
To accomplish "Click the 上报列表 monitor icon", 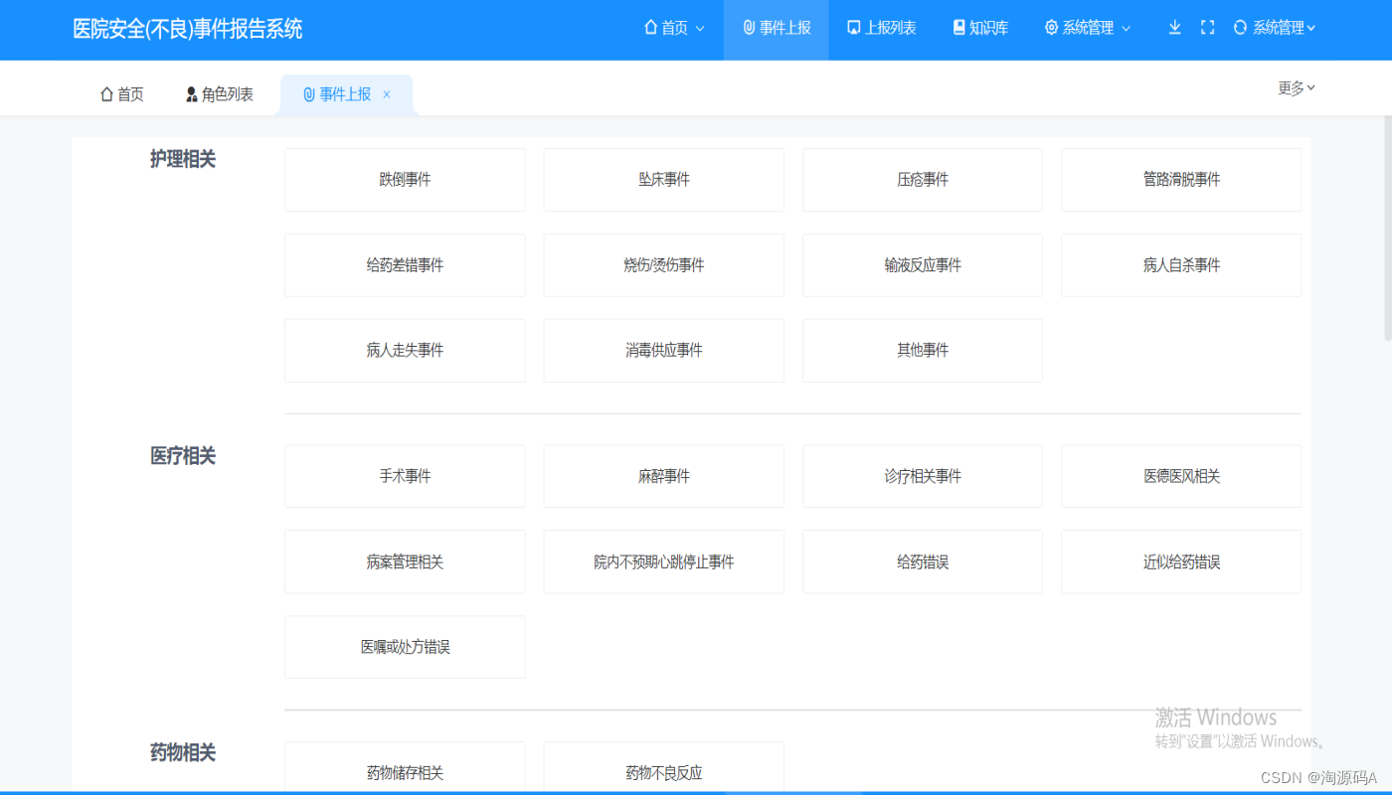I will (853, 28).
